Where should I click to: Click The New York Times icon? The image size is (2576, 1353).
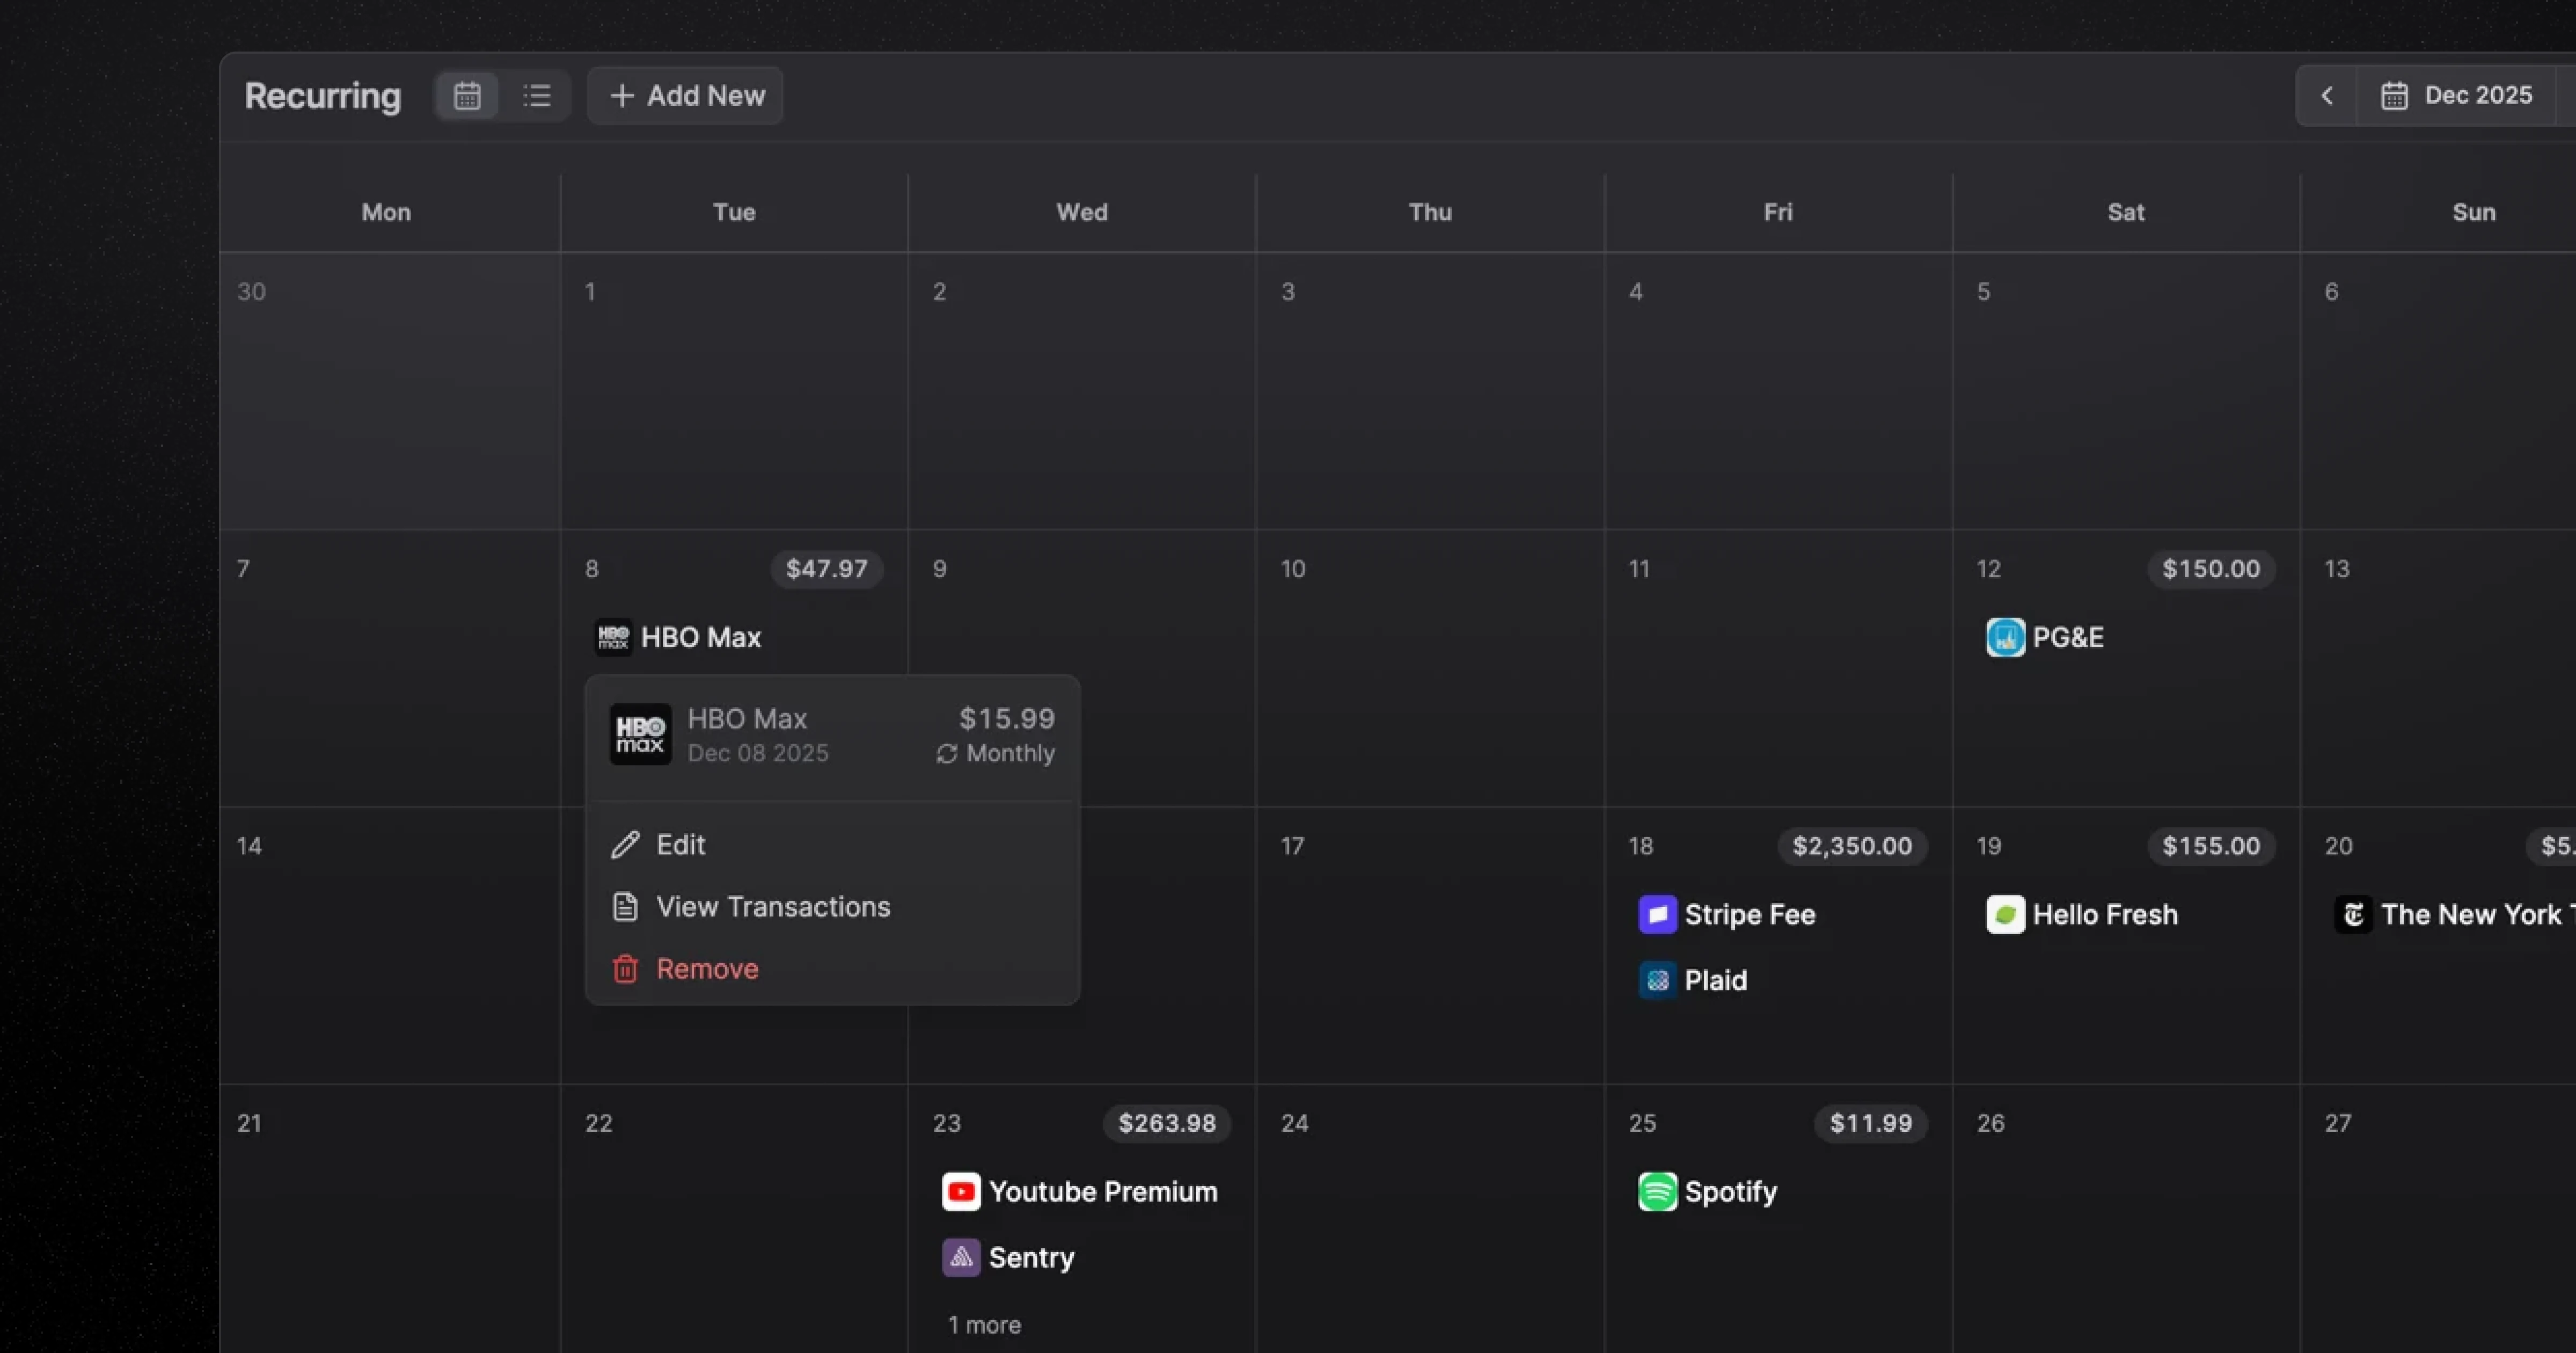(x=2353, y=914)
